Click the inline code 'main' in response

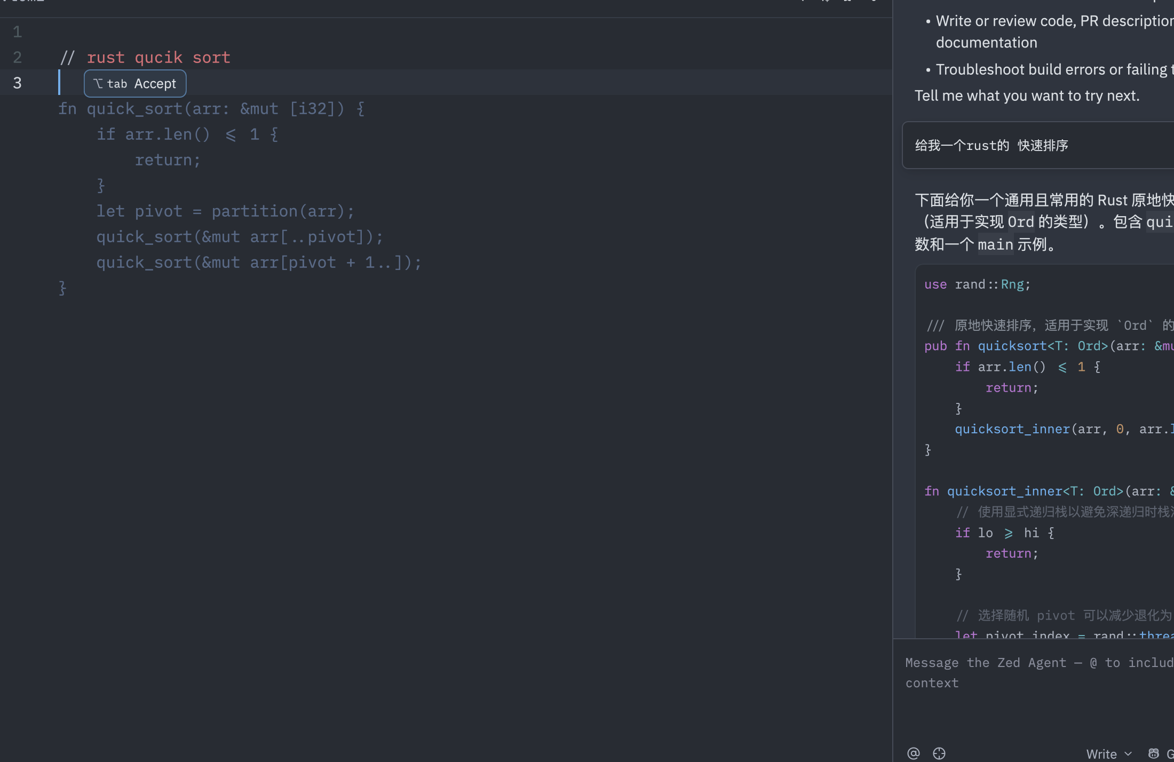click(x=995, y=244)
